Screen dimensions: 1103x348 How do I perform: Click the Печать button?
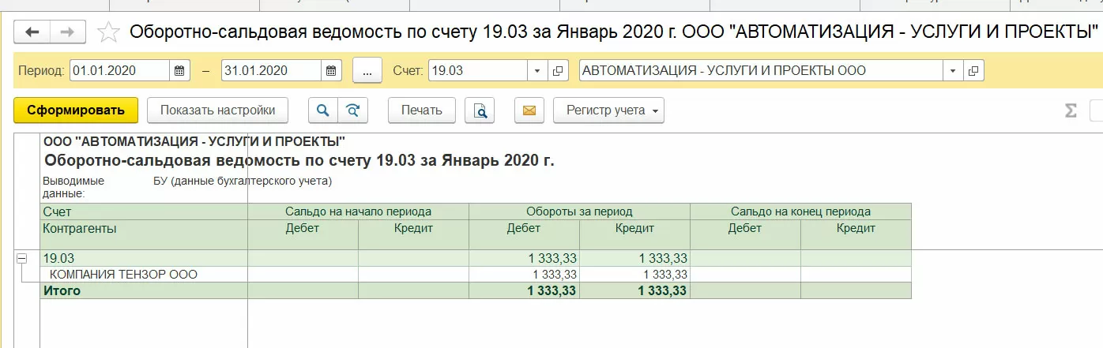(x=421, y=110)
